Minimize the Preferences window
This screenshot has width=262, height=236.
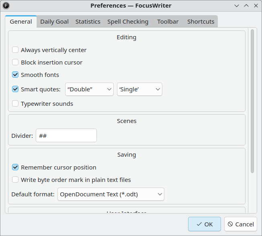click(237, 6)
